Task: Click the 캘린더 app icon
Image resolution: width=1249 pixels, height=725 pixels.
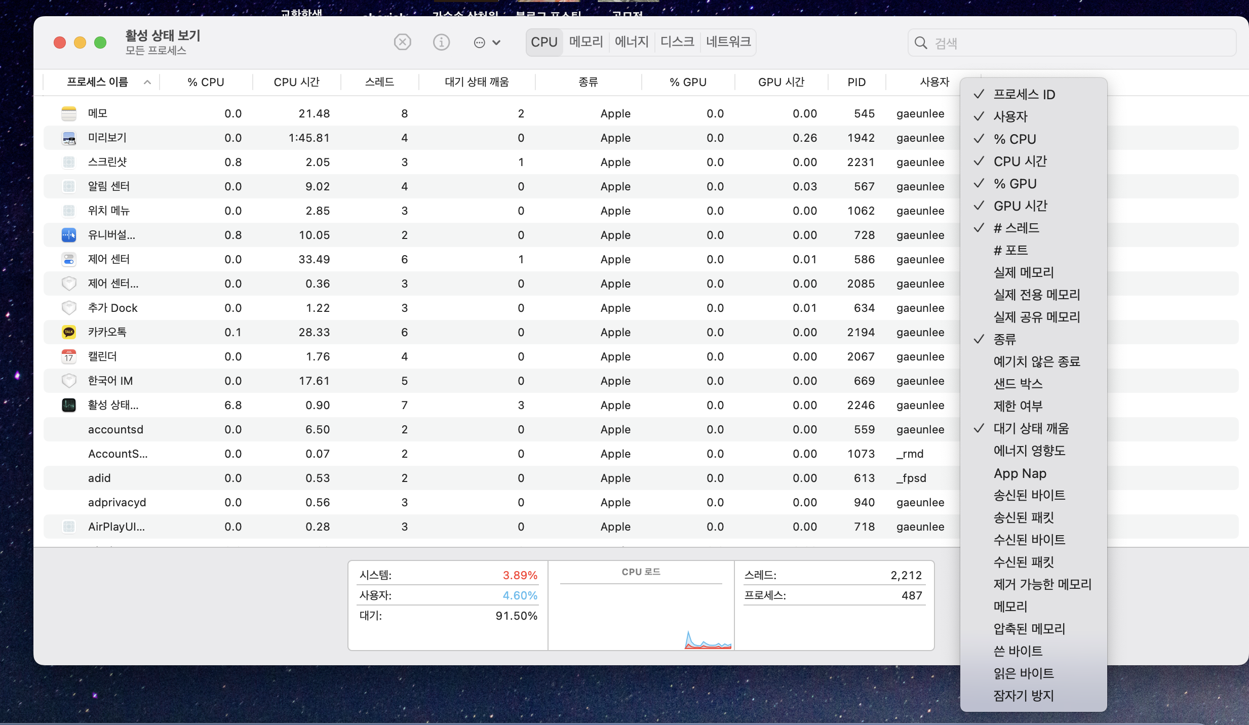Action: click(69, 356)
